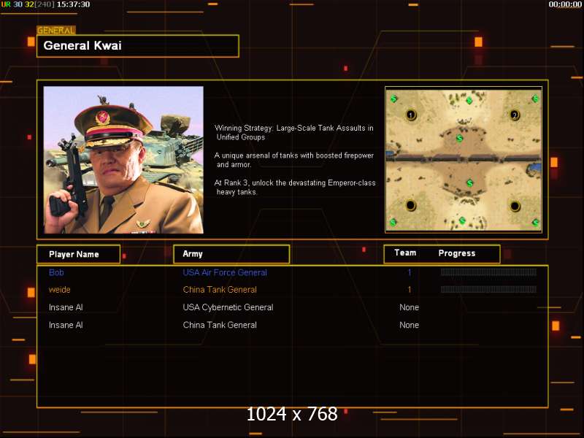The width and height of the screenshot is (584, 438).
Task: Select player name weide
Action: click(x=60, y=289)
